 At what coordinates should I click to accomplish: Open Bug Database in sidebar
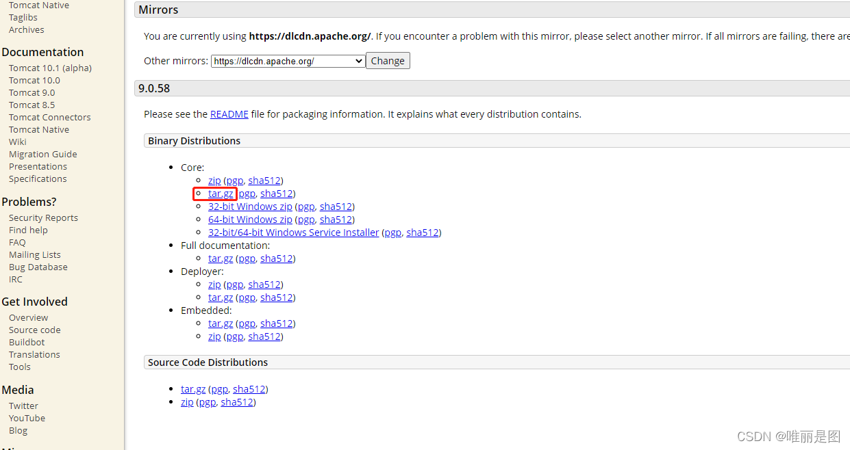(38, 267)
